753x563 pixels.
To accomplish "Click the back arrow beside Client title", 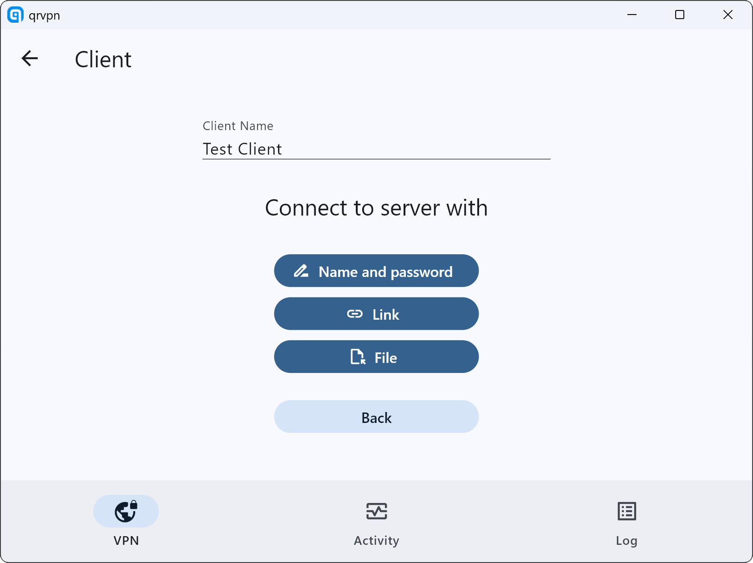I will coord(30,59).
